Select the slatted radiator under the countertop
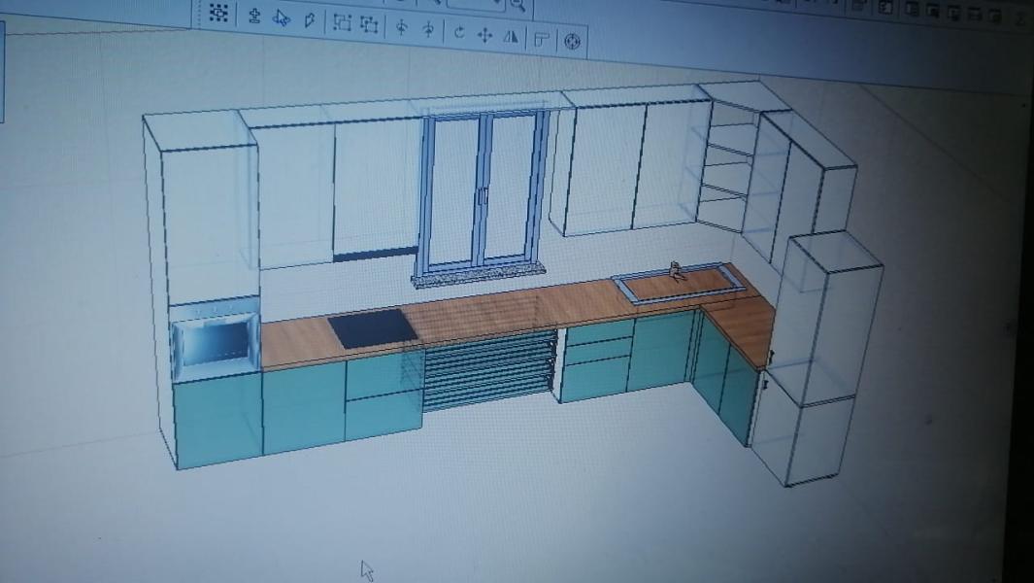Screen dimensions: 1034x583 [x=488, y=370]
